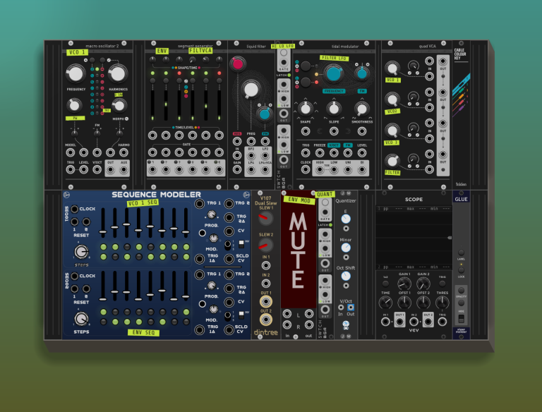Screen dimensions: 542x412
Task: Click the macro oscillator OUT jack
Action: 111,170
